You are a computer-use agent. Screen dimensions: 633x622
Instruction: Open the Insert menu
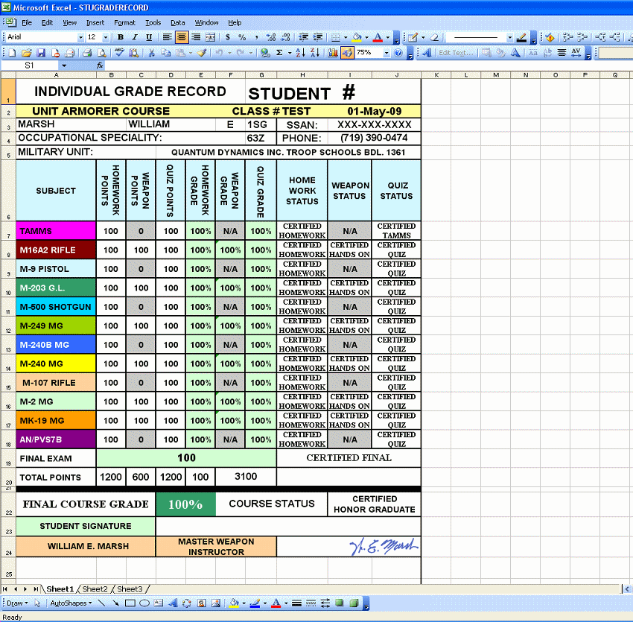[95, 22]
